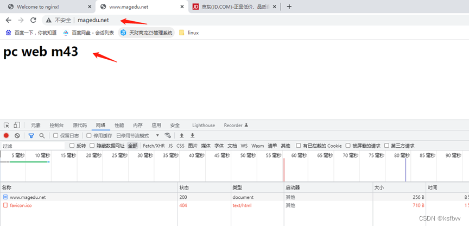Clear the network log icon
The height and width of the screenshot is (226, 469).
[17, 136]
